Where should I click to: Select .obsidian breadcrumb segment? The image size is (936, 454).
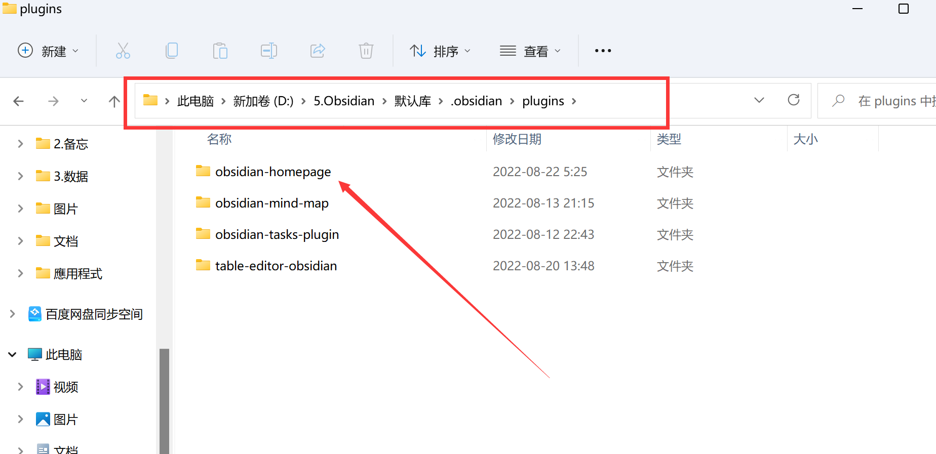477,101
